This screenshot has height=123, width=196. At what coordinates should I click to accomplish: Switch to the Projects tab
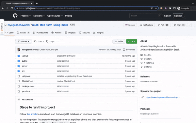[70, 32]
